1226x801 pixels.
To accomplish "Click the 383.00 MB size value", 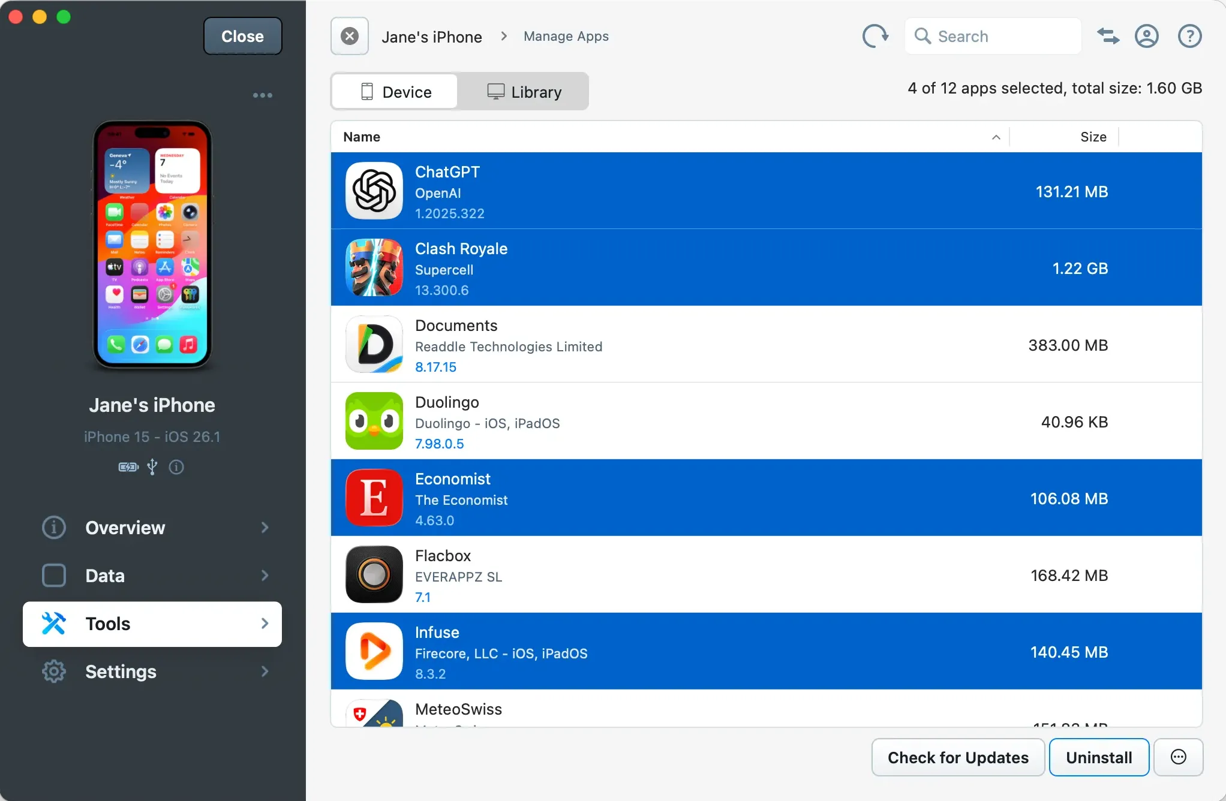I will click(1068, 345).
